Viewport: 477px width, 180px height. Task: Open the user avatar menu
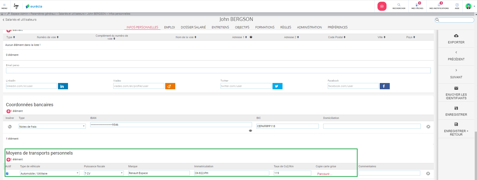click(470, 6)
